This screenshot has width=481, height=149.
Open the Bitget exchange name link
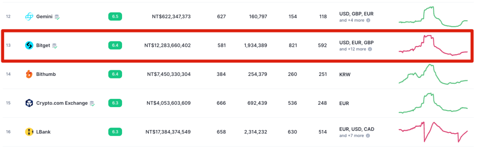(44, 46)
